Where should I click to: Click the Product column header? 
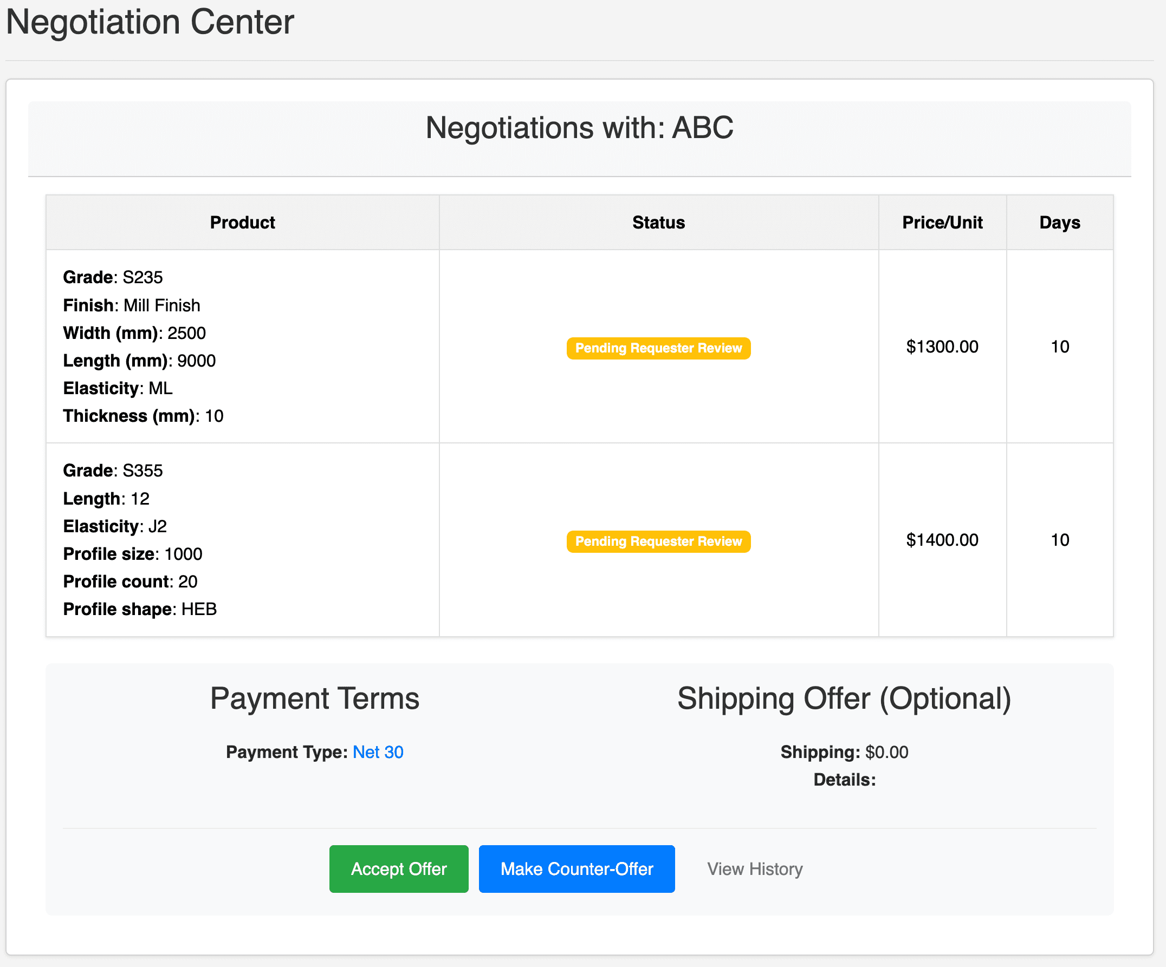point(243,222)
